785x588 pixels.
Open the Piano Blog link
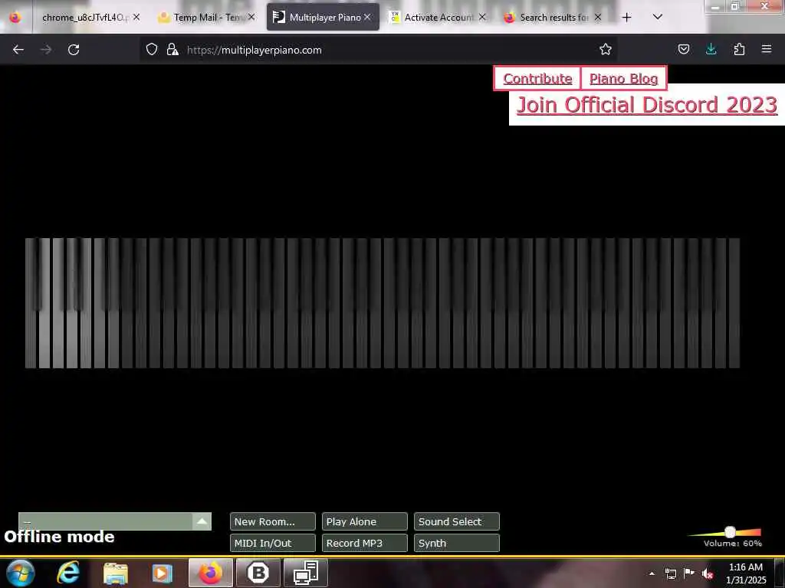(x=623, y=79)
